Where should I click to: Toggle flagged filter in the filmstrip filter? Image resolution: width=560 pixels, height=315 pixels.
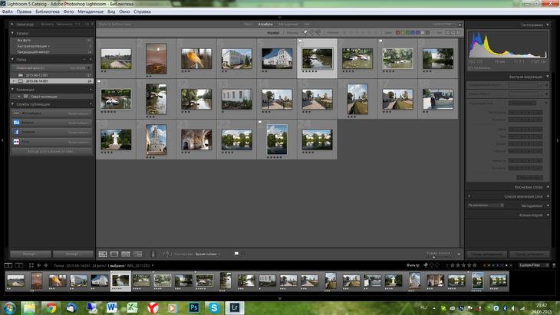pos(426,265)
